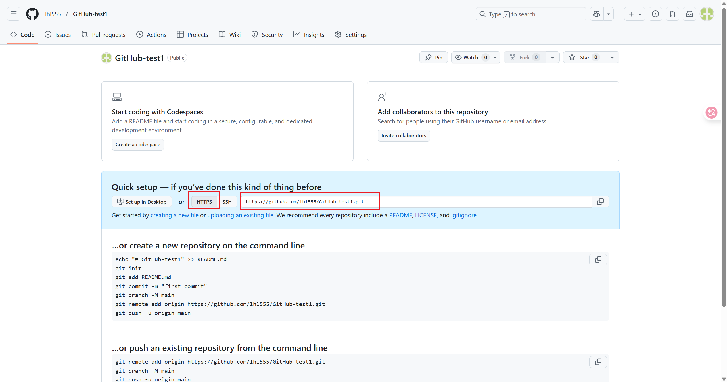This screenshot has height=382, width=727.
Task: Click the repository owner avatar beside title
Action: [x=106, y=58]
